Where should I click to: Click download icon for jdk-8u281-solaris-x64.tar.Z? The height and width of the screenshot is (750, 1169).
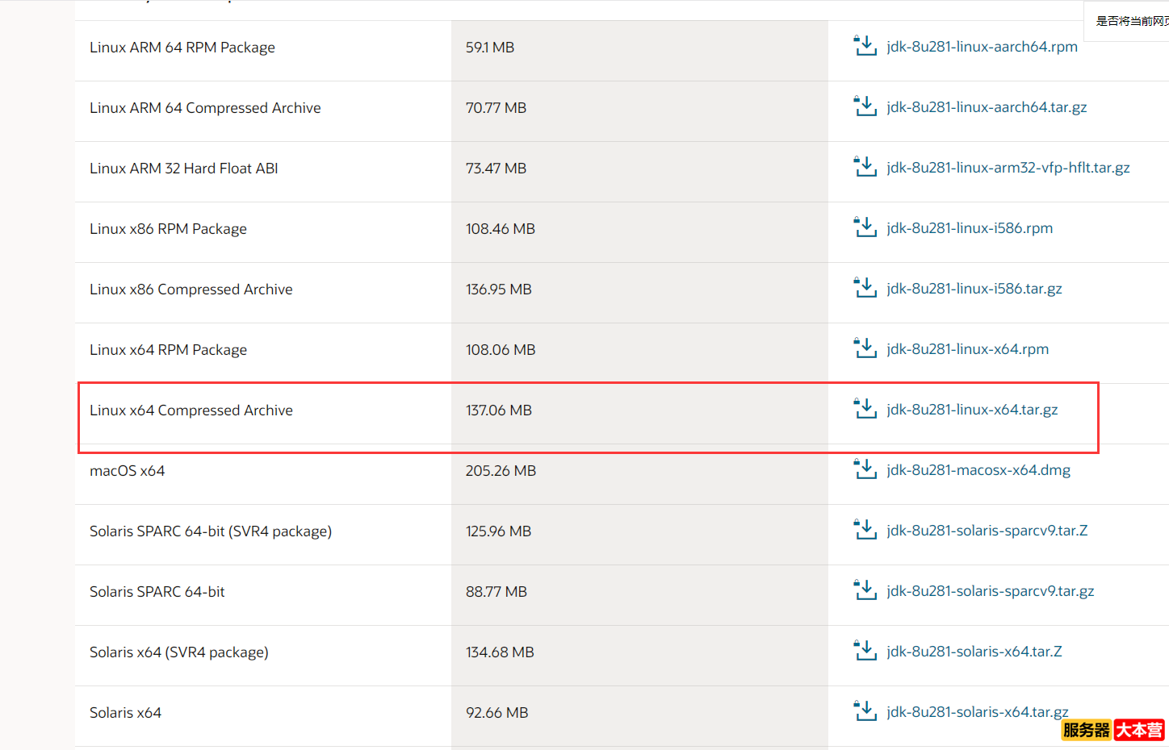[x=865, y=651]
